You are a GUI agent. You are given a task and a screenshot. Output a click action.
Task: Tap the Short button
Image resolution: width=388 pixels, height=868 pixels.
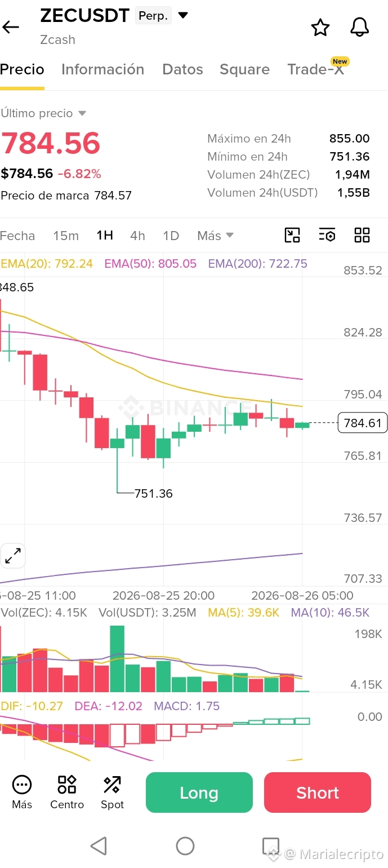pos(318,792)
